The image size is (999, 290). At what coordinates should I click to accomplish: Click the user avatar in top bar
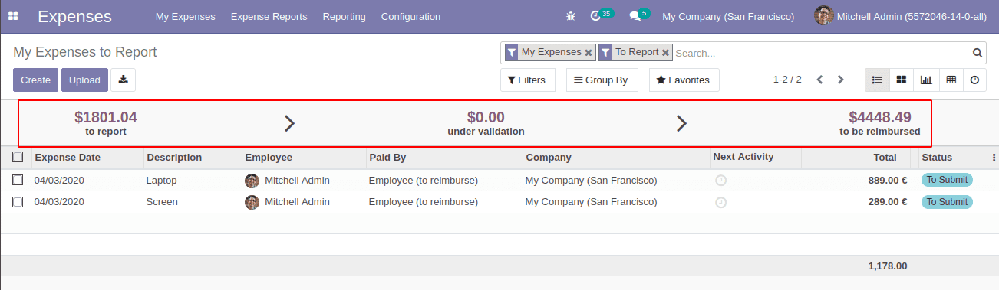click(x=824, y=16)
